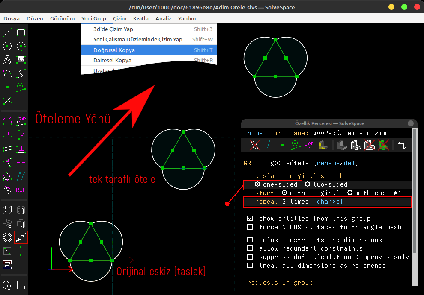Apply distance constraint (2.54 icon)
The image size is (424, 295).
[x=7, y=121]
